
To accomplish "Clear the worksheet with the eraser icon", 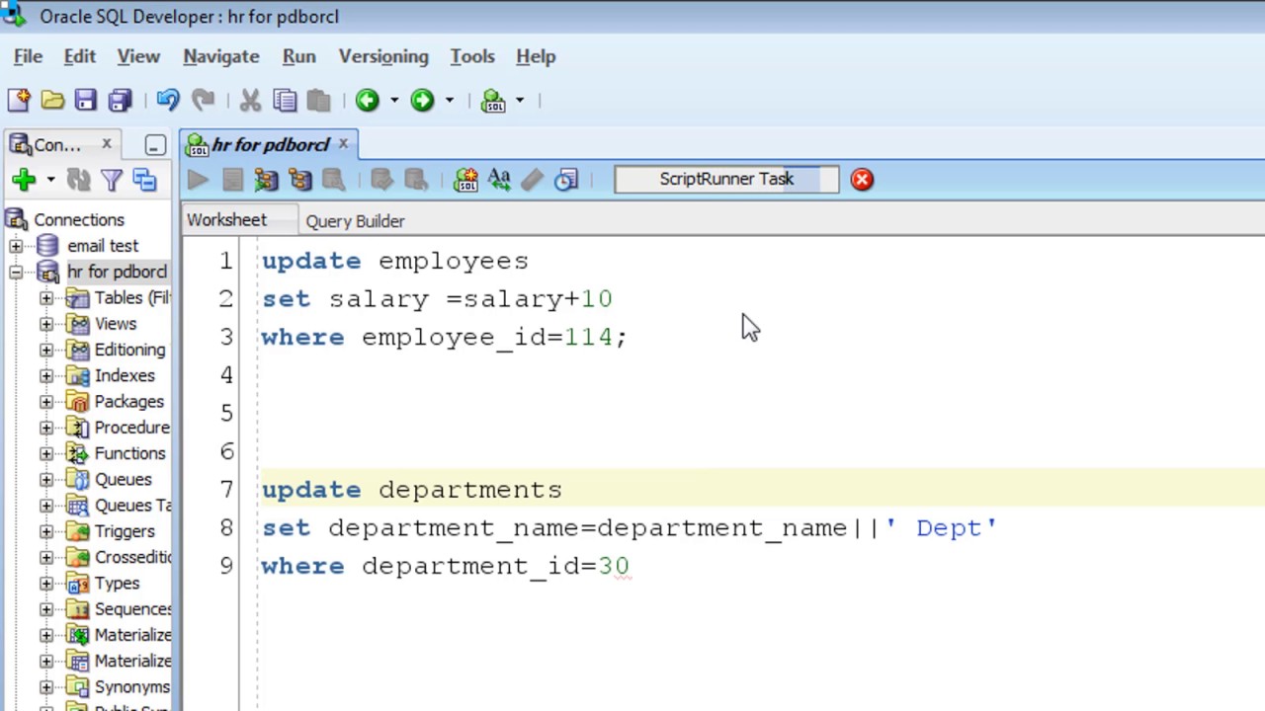I will (x=533, y=180).
